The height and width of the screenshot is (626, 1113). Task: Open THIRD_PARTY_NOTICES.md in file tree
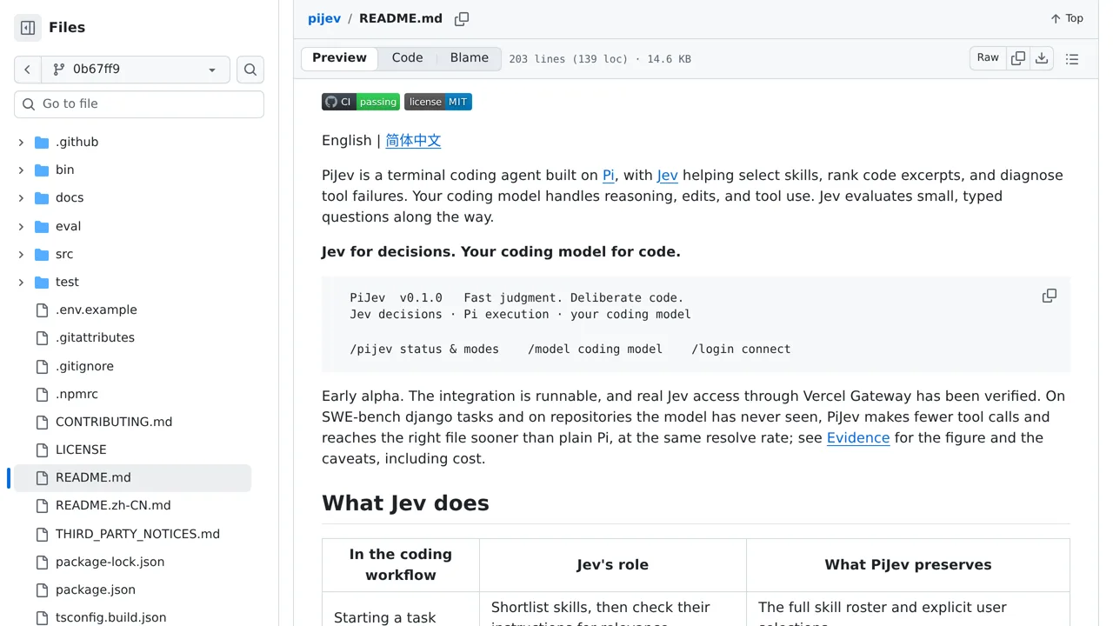pos(132,534)
